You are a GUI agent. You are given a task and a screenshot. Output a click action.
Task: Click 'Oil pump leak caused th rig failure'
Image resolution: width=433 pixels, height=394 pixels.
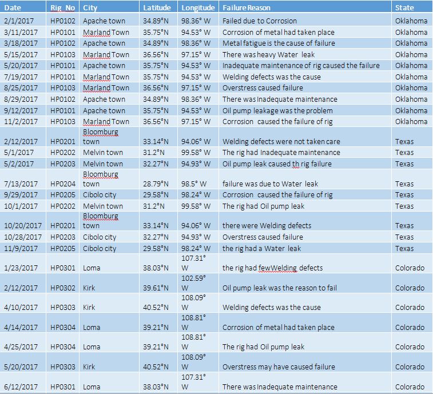305,164
